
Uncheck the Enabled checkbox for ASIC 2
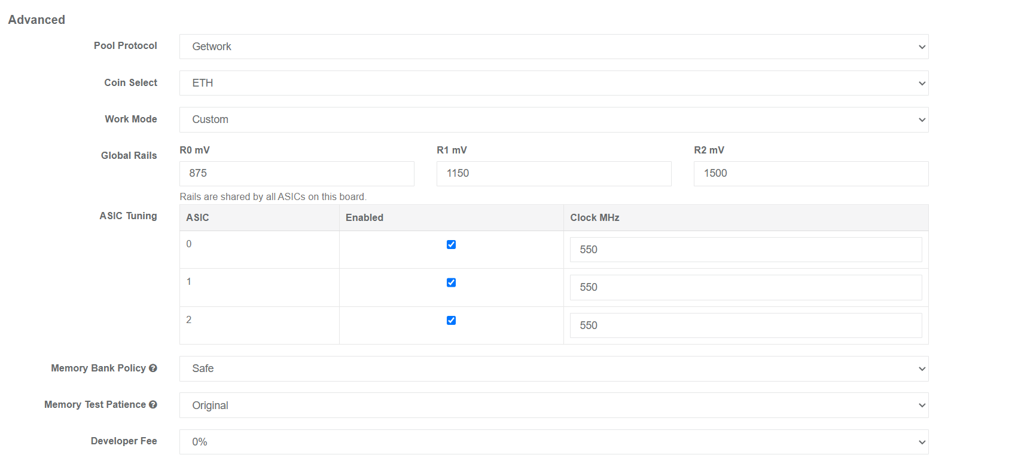pos(452,320)
